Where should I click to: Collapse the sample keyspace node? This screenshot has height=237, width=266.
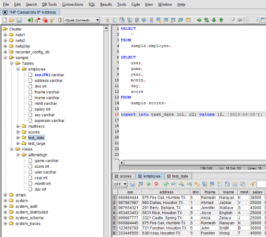(5, 58)
